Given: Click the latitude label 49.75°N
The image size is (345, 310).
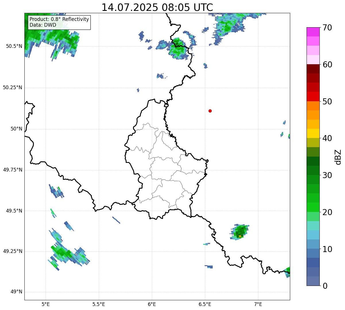Looking at the screenshot, I should [x=12, y=170].
